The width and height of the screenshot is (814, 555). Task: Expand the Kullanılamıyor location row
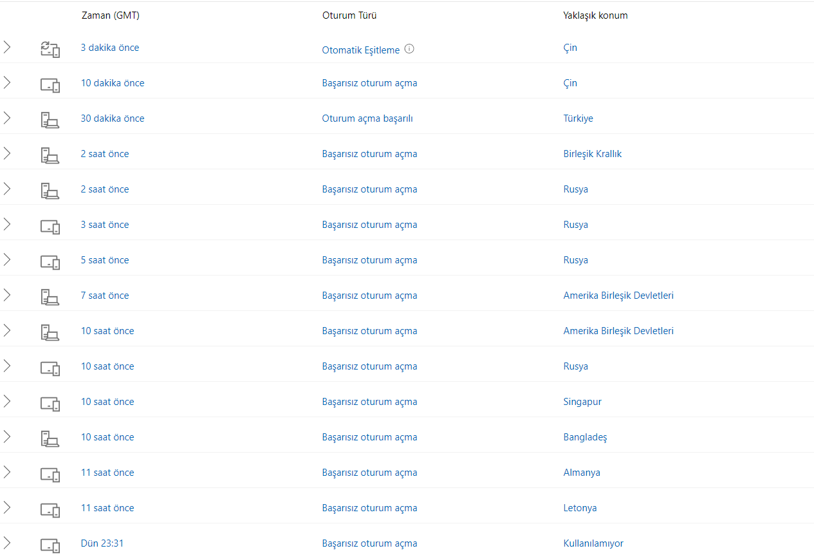pos(7,543)
